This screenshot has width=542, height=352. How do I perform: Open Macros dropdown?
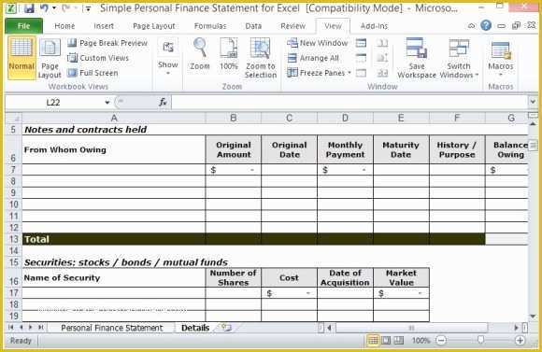pos(501,58)
